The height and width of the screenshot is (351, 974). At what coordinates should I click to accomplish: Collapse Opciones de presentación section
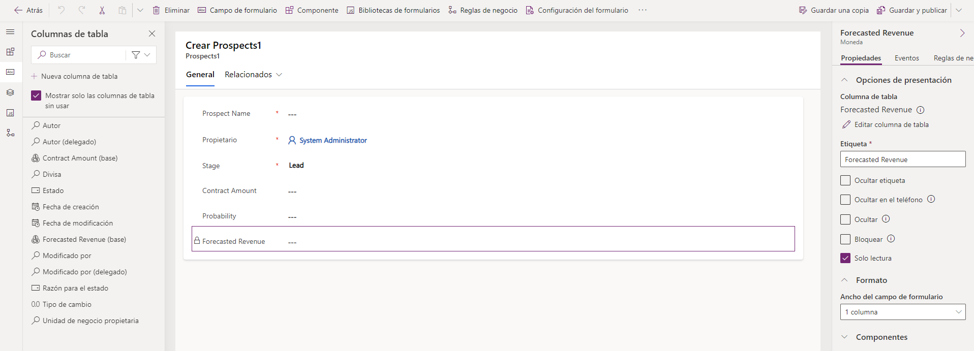[844, 80]
